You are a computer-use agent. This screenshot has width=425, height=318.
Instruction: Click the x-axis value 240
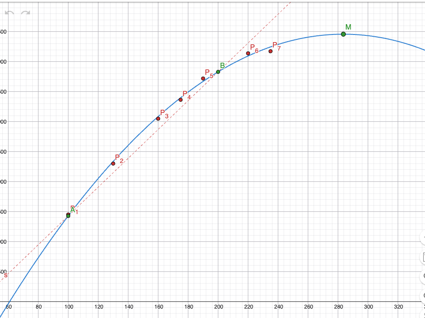(279, 307)
